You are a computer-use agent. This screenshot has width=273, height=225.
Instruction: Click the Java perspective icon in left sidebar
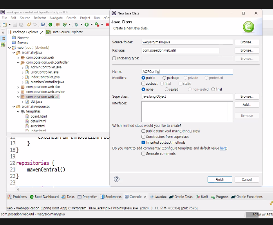tap(3, 39)
